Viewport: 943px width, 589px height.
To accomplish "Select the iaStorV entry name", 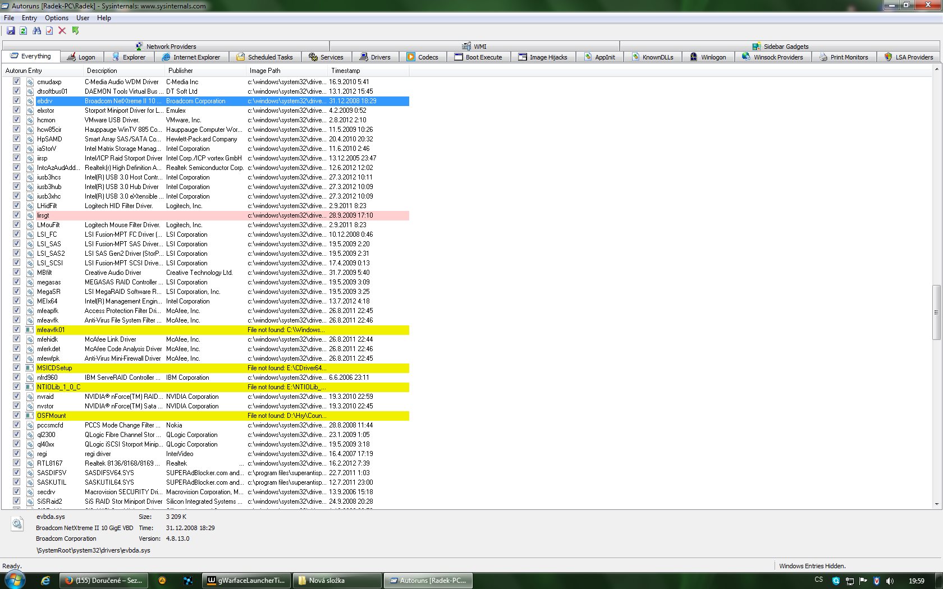I will point(47,149).
